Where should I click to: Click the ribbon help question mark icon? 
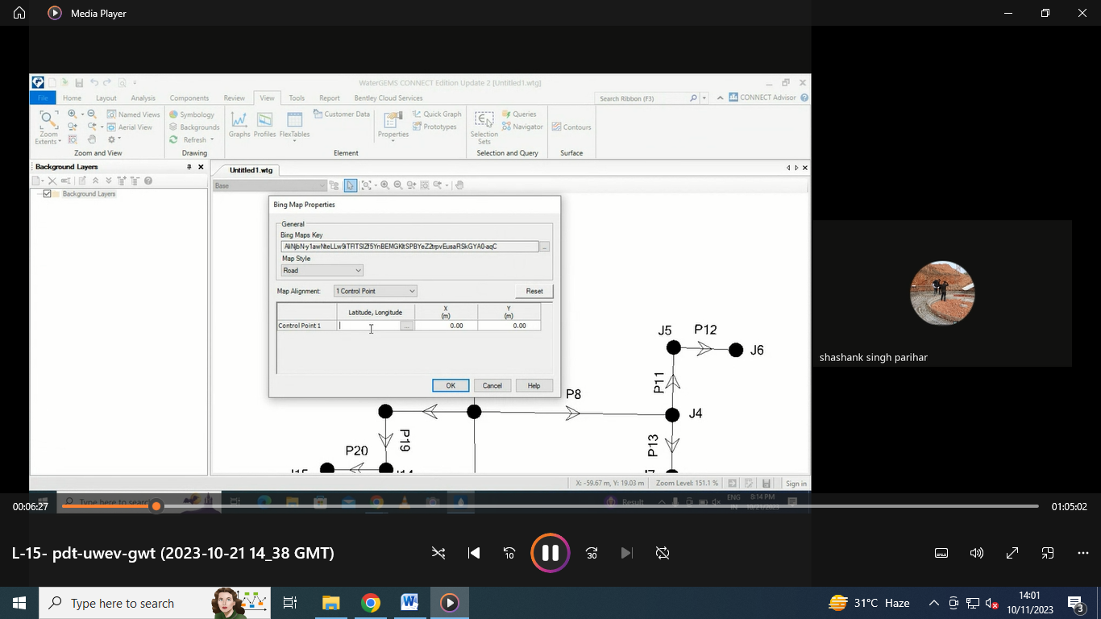[x=804, y=98]
